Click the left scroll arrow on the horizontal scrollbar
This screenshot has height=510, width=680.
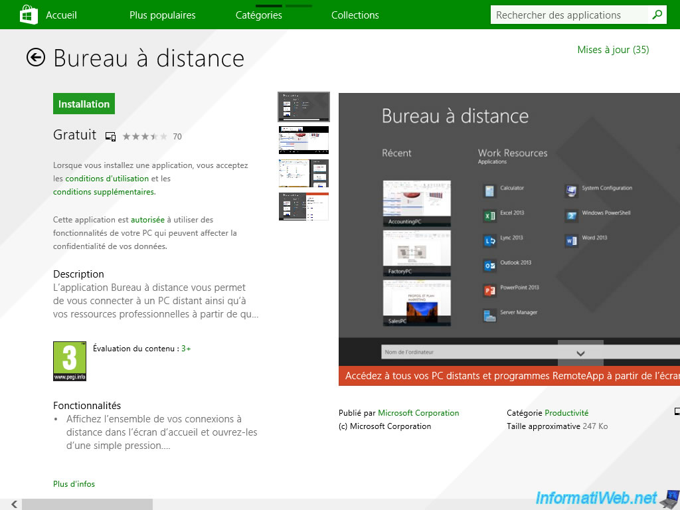14,504
